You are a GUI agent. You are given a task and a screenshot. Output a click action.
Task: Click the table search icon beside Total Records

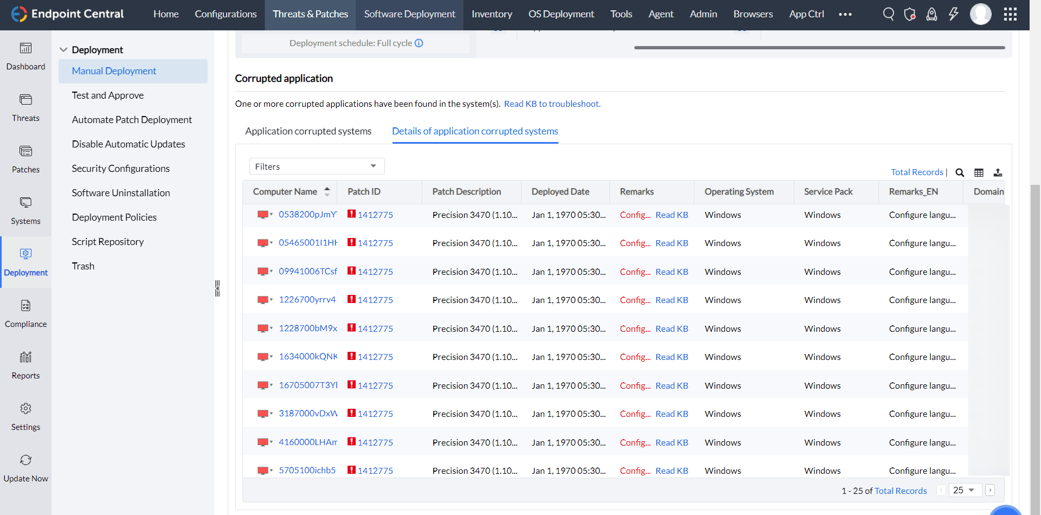(960, 172)
